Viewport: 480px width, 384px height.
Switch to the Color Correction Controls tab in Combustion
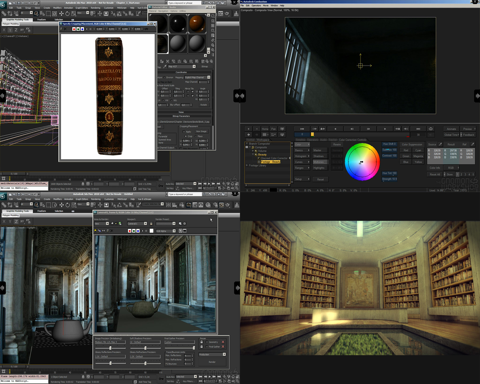352,140
